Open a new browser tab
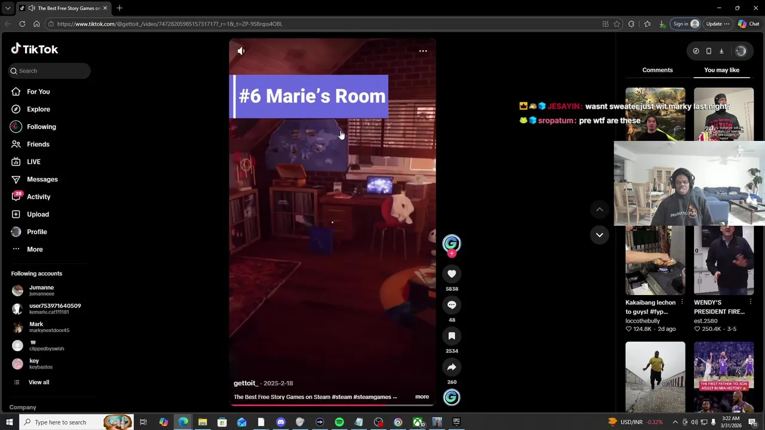The width and height of the screenshot is (765, 430). click(120, 8)
